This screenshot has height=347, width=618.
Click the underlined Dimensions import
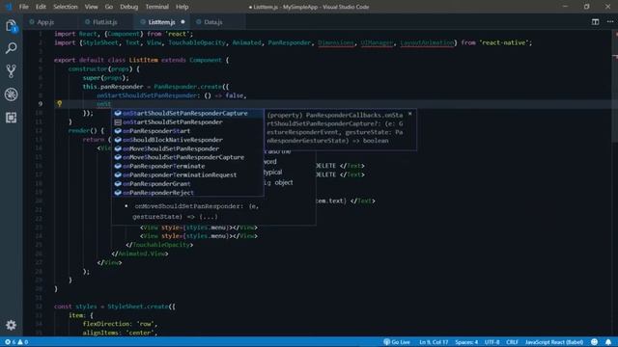(336, 42)
